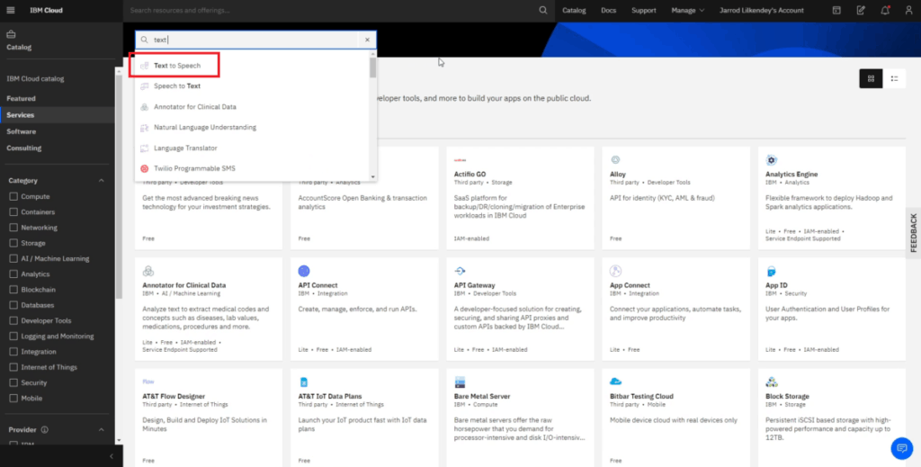Choose Text to Speech search suggestion
This screenshot has height=467, width=921.
pyautogui.click(x=177, y=66)
